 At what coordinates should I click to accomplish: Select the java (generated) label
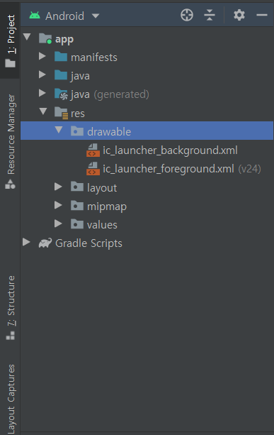tap(110, 94)
